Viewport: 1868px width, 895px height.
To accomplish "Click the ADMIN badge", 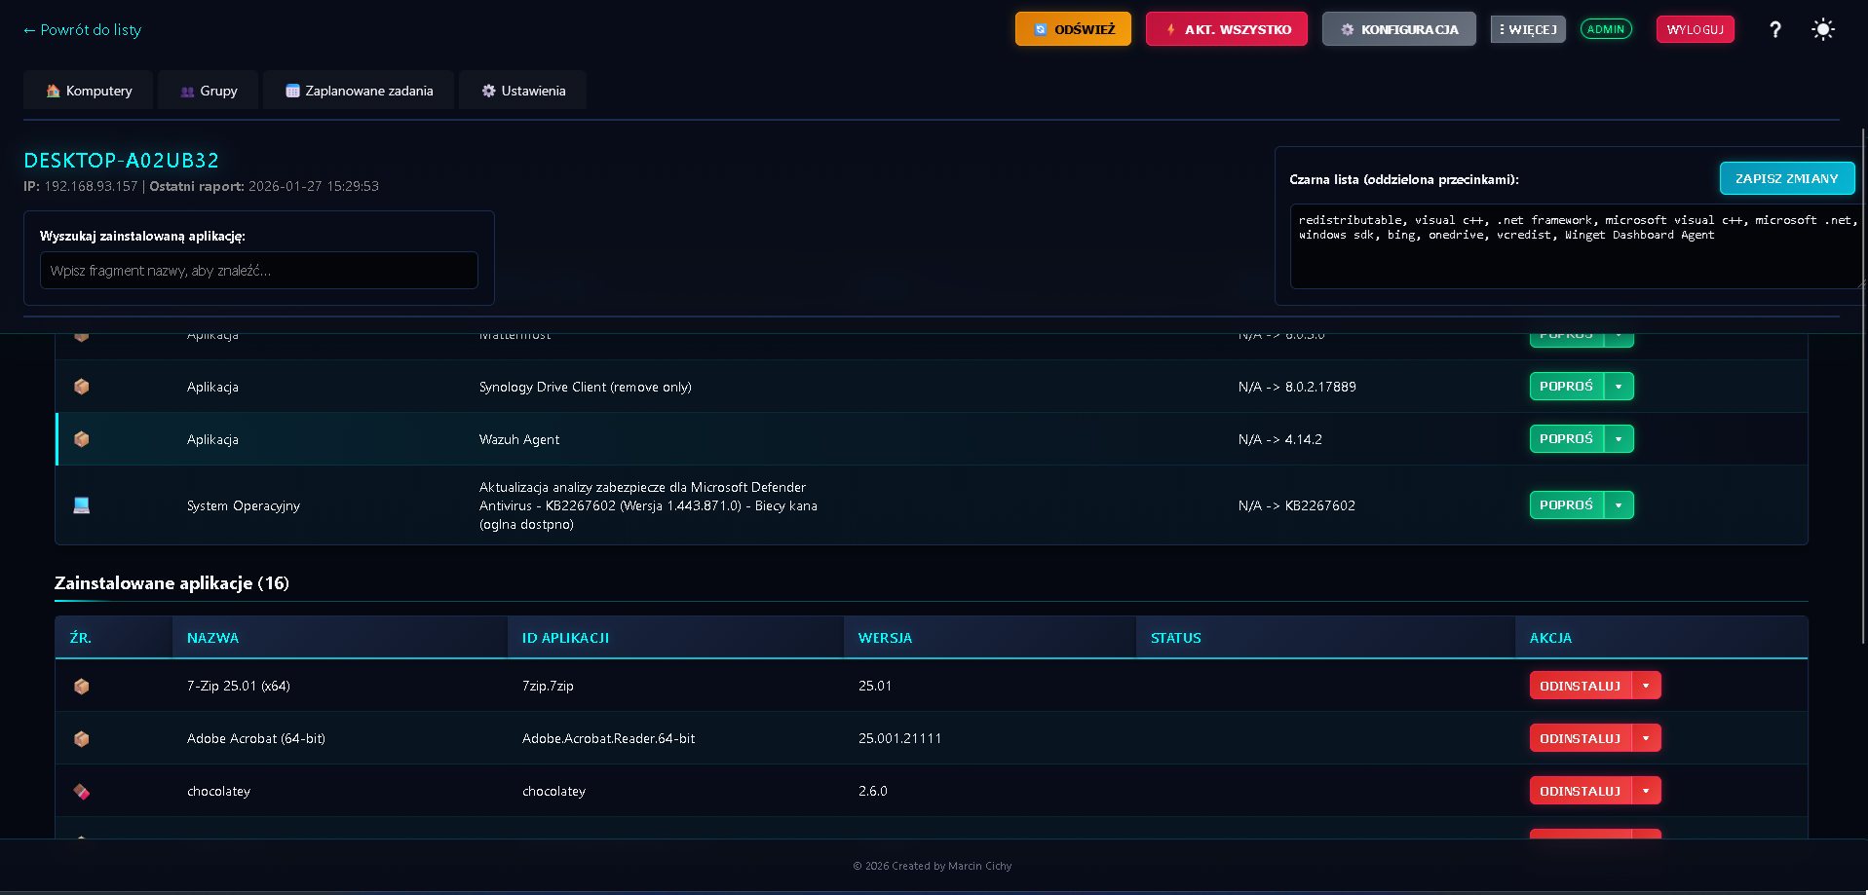I will pyautogui.click(x=1606, y=29).
